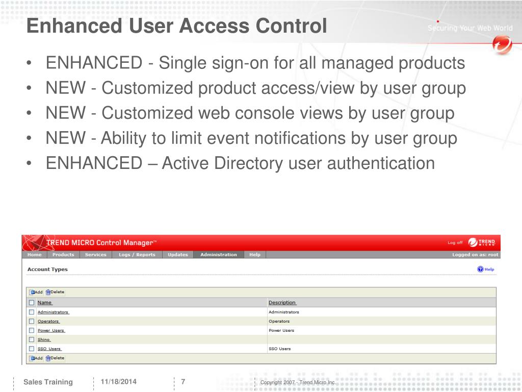Check the Operators row checkbox
This screenshot has width=522, height=392.
32,322
